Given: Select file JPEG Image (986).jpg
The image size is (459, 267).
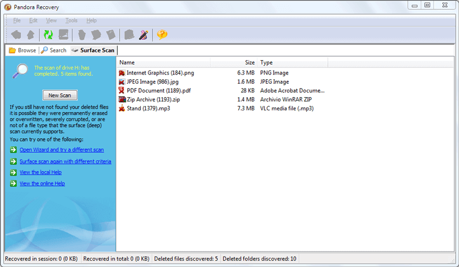Looking at the screenshot, I should click(152, 82).
